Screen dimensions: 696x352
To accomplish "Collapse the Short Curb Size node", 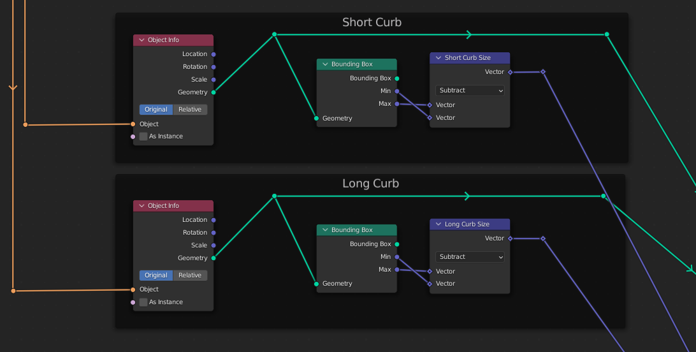I will (x=438, y=58).
